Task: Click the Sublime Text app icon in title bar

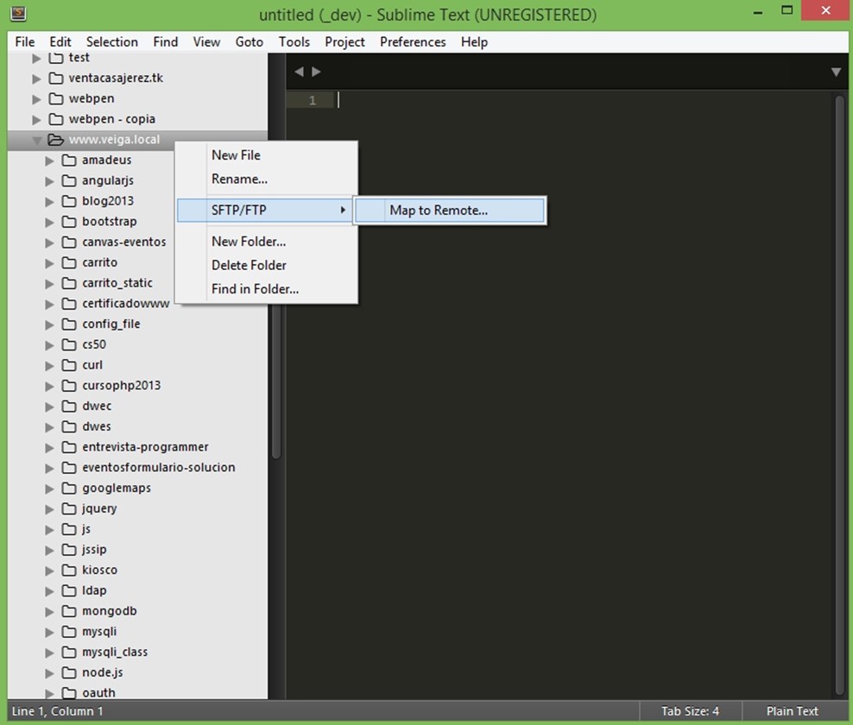Action: coord(16,15)
